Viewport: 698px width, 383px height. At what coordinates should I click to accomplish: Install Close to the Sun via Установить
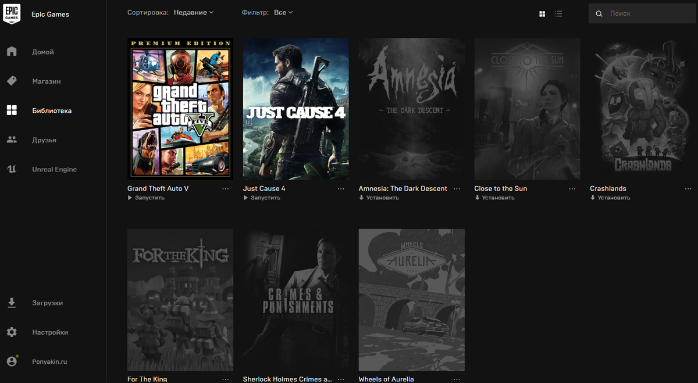(x=494, y=198)
